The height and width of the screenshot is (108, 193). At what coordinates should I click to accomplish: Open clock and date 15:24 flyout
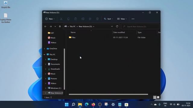186,104
